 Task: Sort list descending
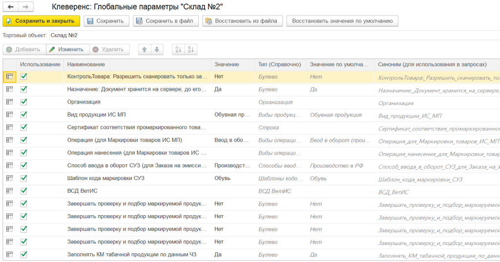(191, 49)
